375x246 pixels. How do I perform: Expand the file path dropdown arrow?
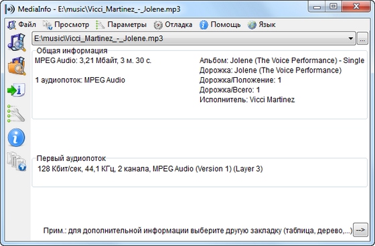click(x=351, y=38)
